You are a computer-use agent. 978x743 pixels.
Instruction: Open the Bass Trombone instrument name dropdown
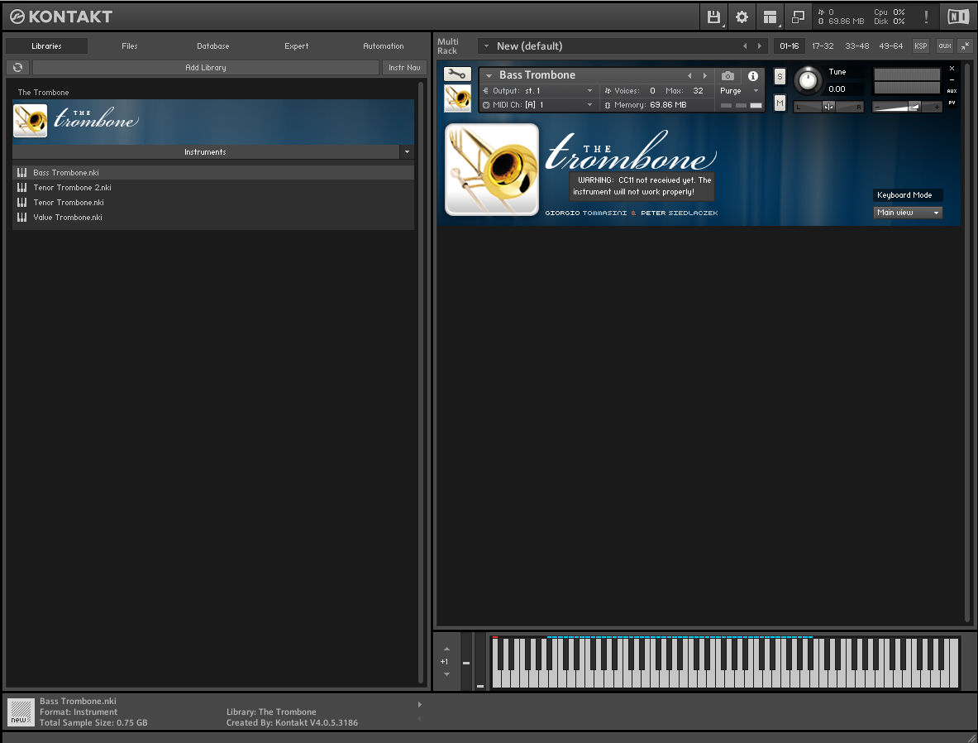click(489, 75)
